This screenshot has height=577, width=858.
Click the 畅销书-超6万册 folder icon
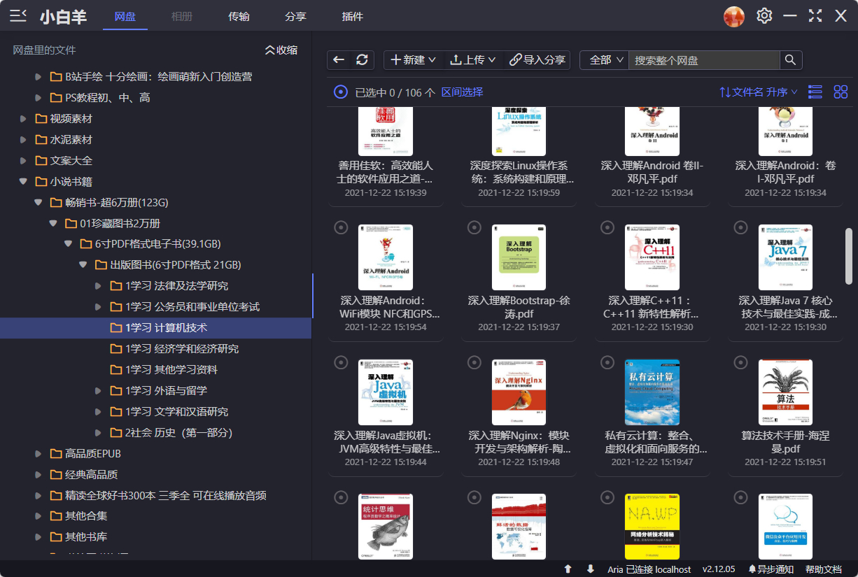[x=56, y=203]
